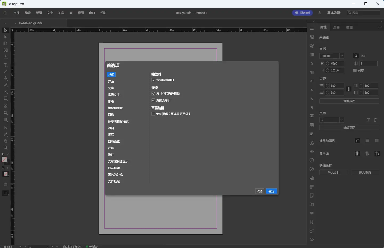
Task: Click the 调整版面 button
Action: [349, 101]
